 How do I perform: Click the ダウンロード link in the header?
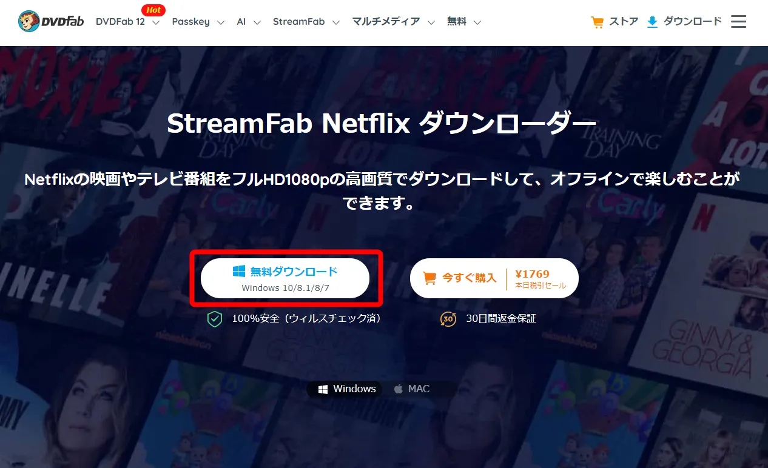click(x=693, y=22)
